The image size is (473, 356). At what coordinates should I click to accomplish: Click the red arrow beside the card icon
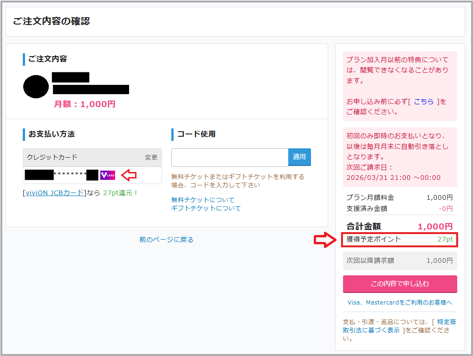point(129,175)
